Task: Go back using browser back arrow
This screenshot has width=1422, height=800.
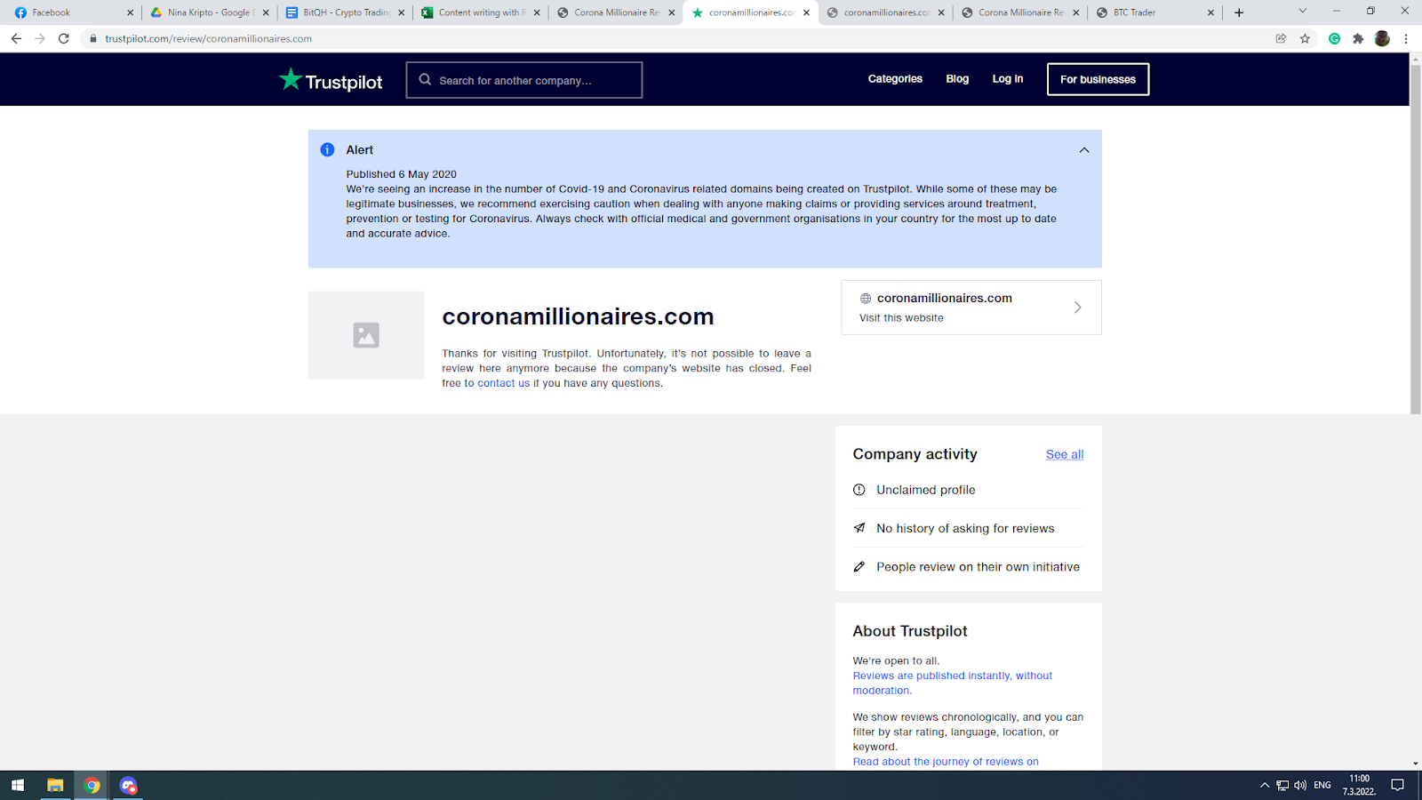Action: 16,38
